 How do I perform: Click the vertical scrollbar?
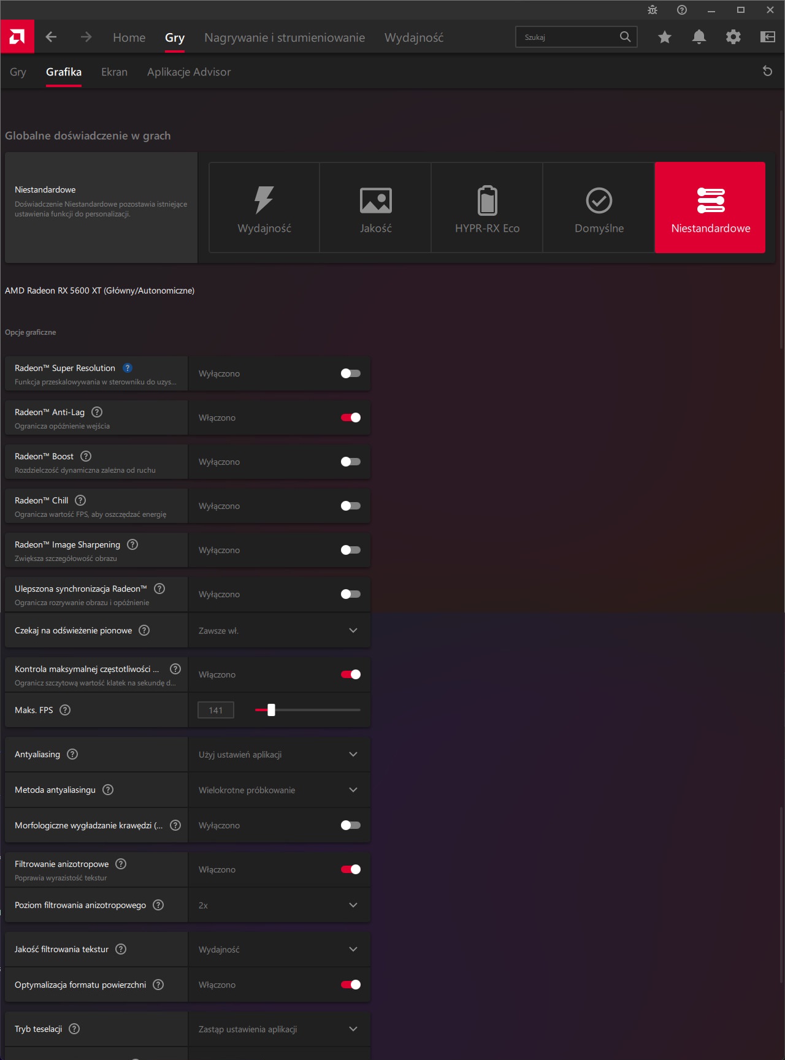point(781,230)
